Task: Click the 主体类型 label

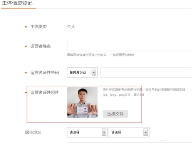Action: (x=39, y=27)
